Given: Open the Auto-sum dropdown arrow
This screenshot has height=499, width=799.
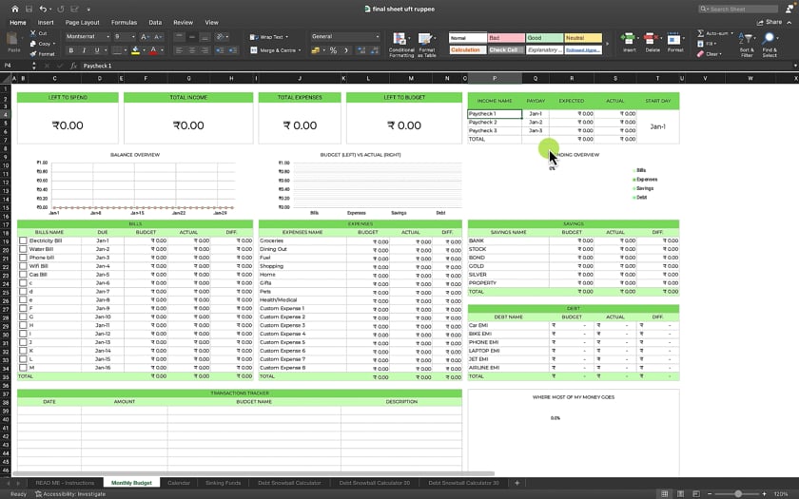Looking at the screenshot, I should 733,33.
